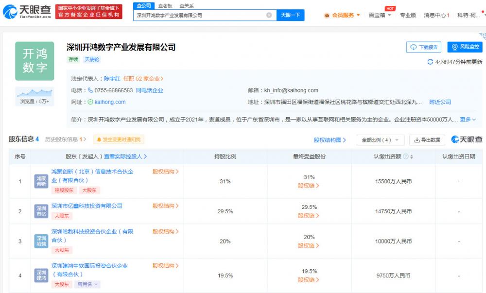Image resolution: width=486 pixels, height=293 pixels.
Task: Open the 会员服务 dropdown menu
Action: point(342,15)
